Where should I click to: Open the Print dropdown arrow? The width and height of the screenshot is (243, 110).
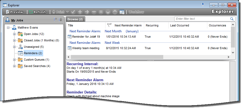(x=67, y=12)
